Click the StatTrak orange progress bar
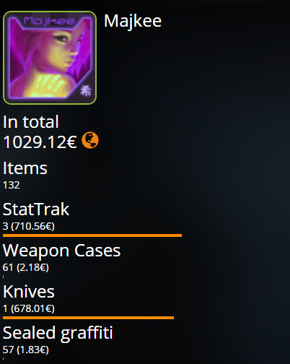 92,235
